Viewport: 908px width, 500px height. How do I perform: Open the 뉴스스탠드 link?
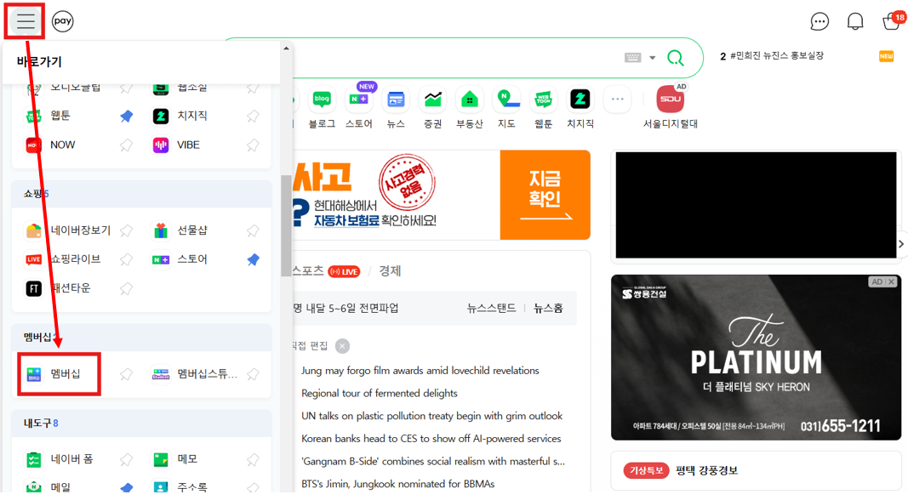(491, 309)
